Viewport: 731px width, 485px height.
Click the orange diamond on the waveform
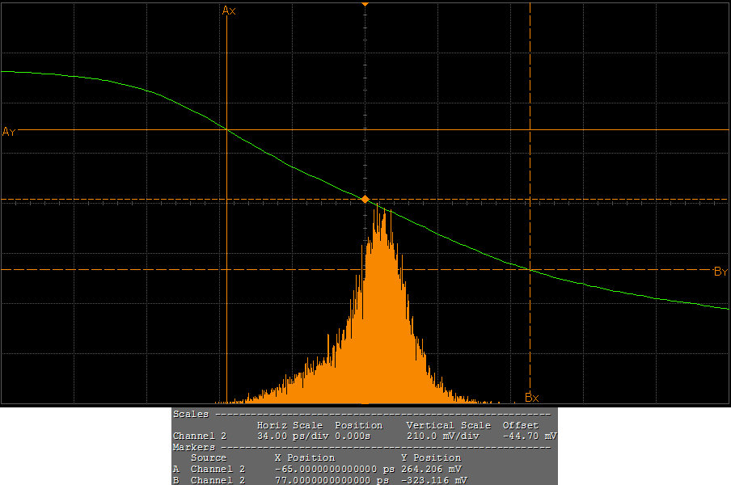click(365, 199)
